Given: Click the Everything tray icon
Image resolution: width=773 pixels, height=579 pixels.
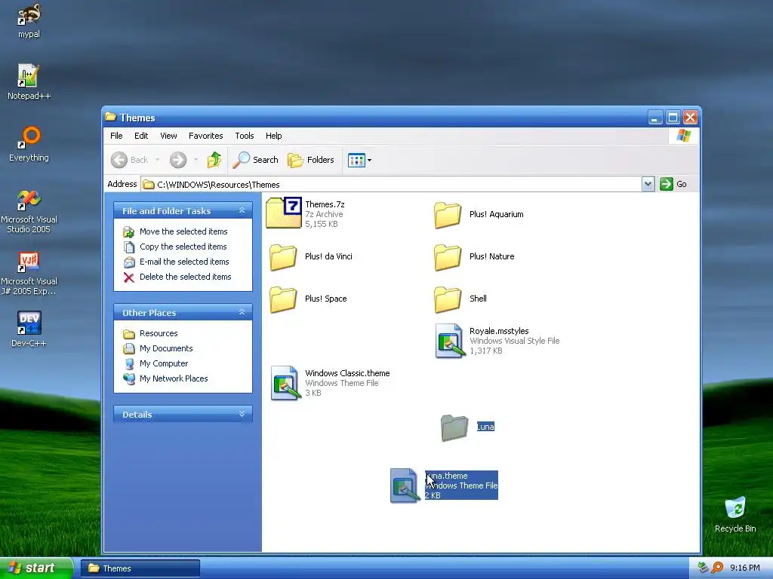Looking at the screenshot, I should pyautogui.click(x=717, y=568).
